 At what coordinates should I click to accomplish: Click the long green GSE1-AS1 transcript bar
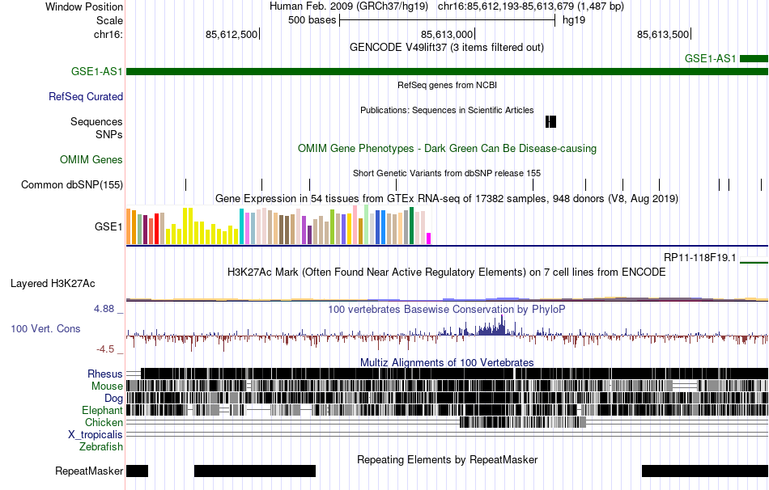click(448, 71)
